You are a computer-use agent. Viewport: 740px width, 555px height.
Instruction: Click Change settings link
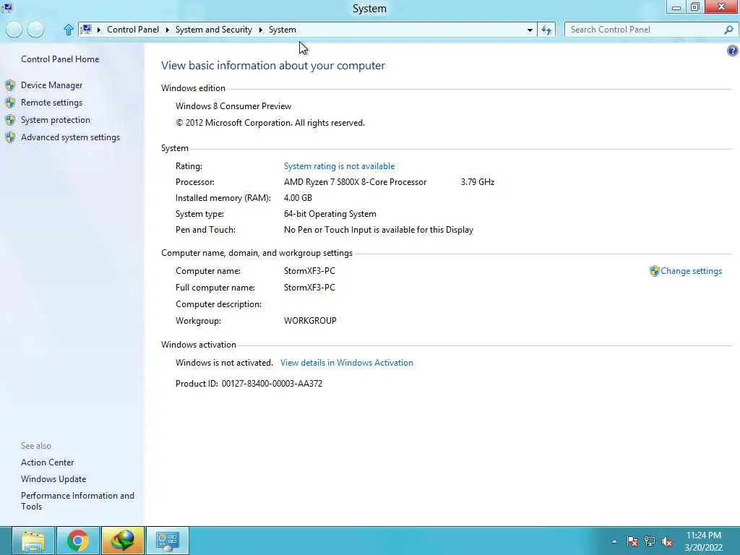[x=691, y=271]
